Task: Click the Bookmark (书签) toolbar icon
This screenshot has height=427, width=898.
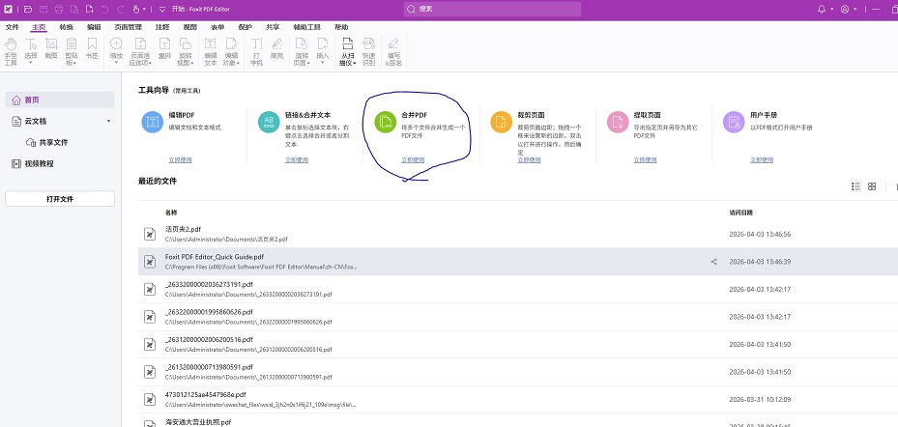Action: tap(93, 50)
